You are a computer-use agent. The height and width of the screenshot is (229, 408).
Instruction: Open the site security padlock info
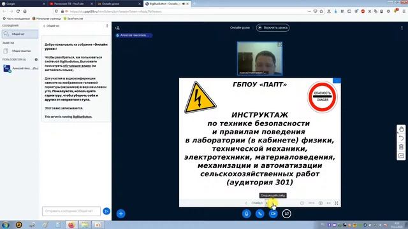point(62,11)
